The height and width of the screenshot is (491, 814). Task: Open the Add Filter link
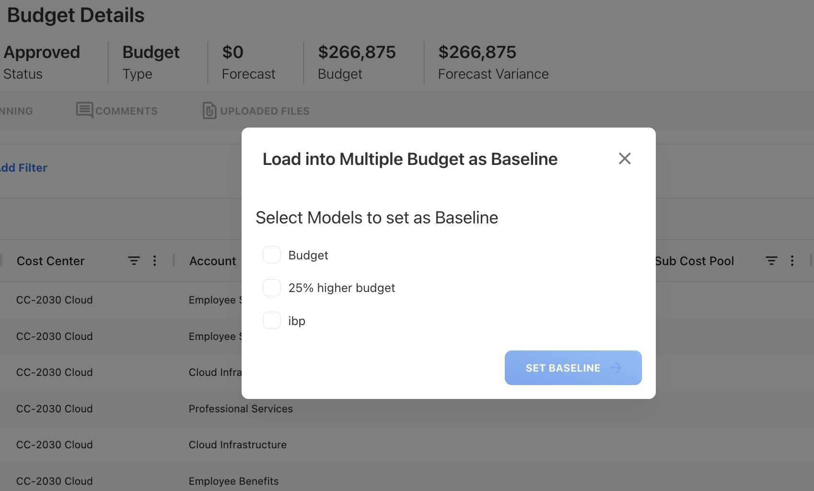[x=23, y=167]
